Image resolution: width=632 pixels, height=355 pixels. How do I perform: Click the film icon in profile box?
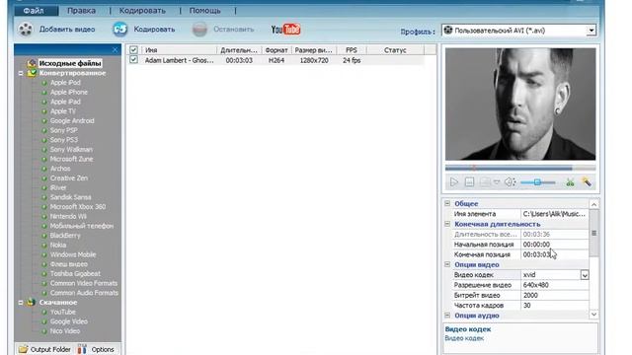tap(447, 31)
